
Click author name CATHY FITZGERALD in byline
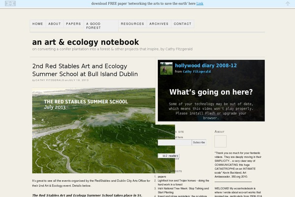coord(50,80)
